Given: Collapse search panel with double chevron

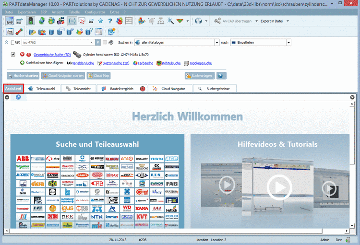Looking at the screenshot, I should 6,42.
